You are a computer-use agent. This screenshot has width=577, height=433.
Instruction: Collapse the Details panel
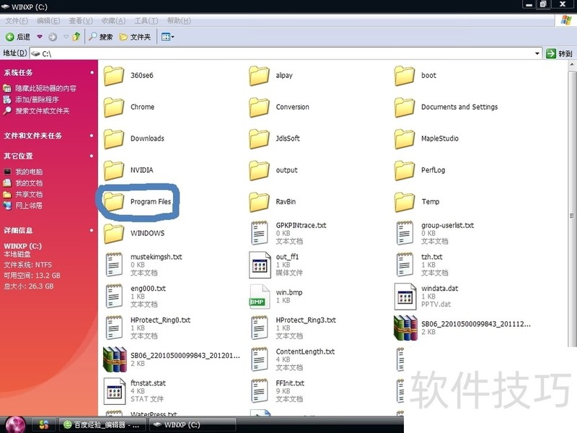(x=92, y=230)
